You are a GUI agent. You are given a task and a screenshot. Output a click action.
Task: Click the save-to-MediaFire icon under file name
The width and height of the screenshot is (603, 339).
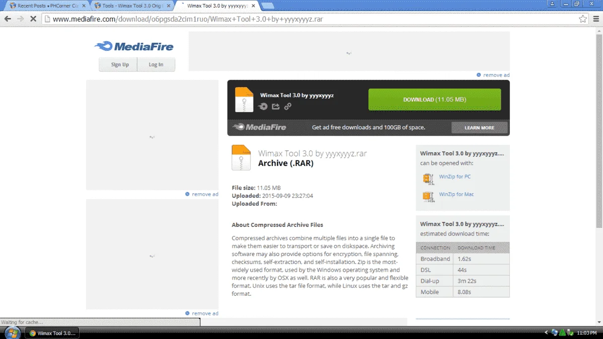point(263,107)
